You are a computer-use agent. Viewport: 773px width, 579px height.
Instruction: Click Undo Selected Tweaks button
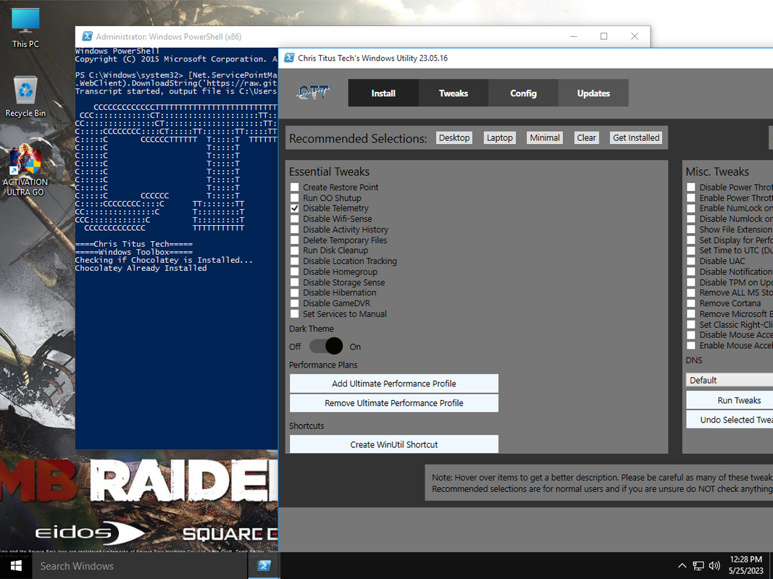(730, 420)
